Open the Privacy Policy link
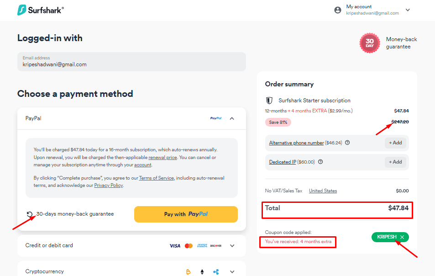This screenshot has width=435, height=276. pos(108,186)
